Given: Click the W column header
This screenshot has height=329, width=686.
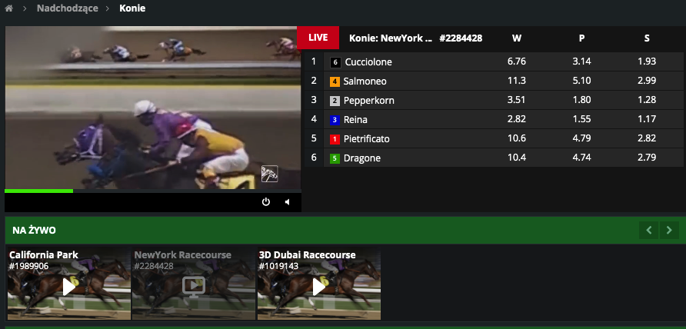Looking at the screenshot, I should click(x=516, y=38).
